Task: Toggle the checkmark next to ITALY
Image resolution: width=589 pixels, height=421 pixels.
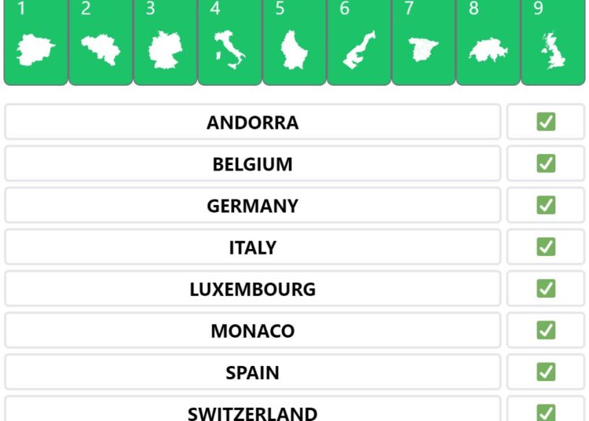Action: coord(546,247)
